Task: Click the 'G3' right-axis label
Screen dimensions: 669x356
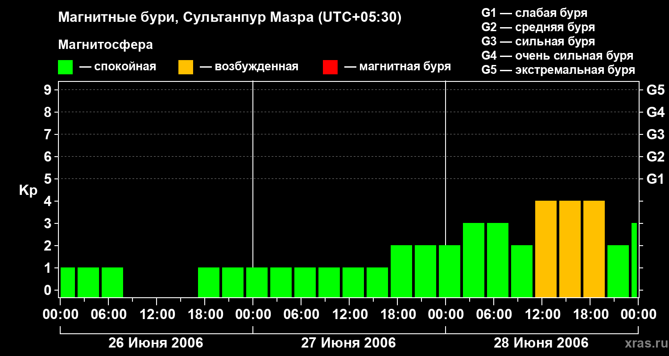Action: pos(656,135)
